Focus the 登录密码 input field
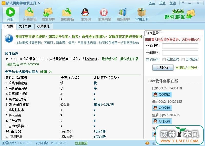The image size is (205, 146). [x=180, y=53]
